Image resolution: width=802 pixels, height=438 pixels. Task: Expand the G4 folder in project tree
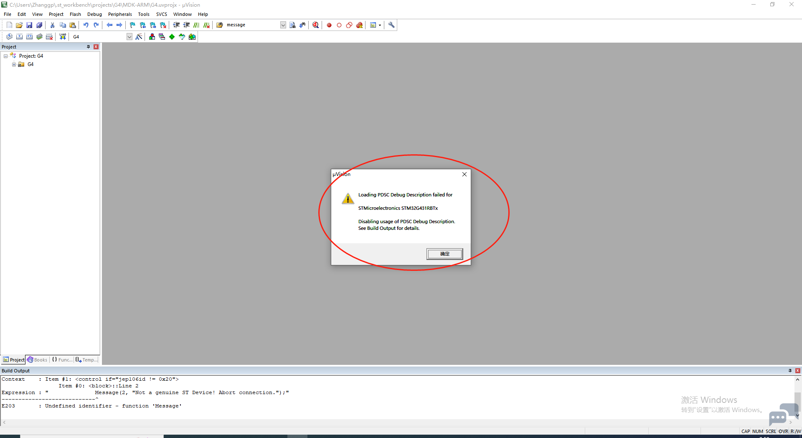14,64
